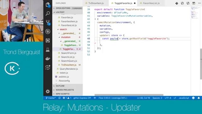202x114 pixels.
Task: Click the smiley feedback icon
Action: click(x=193, y=98)
